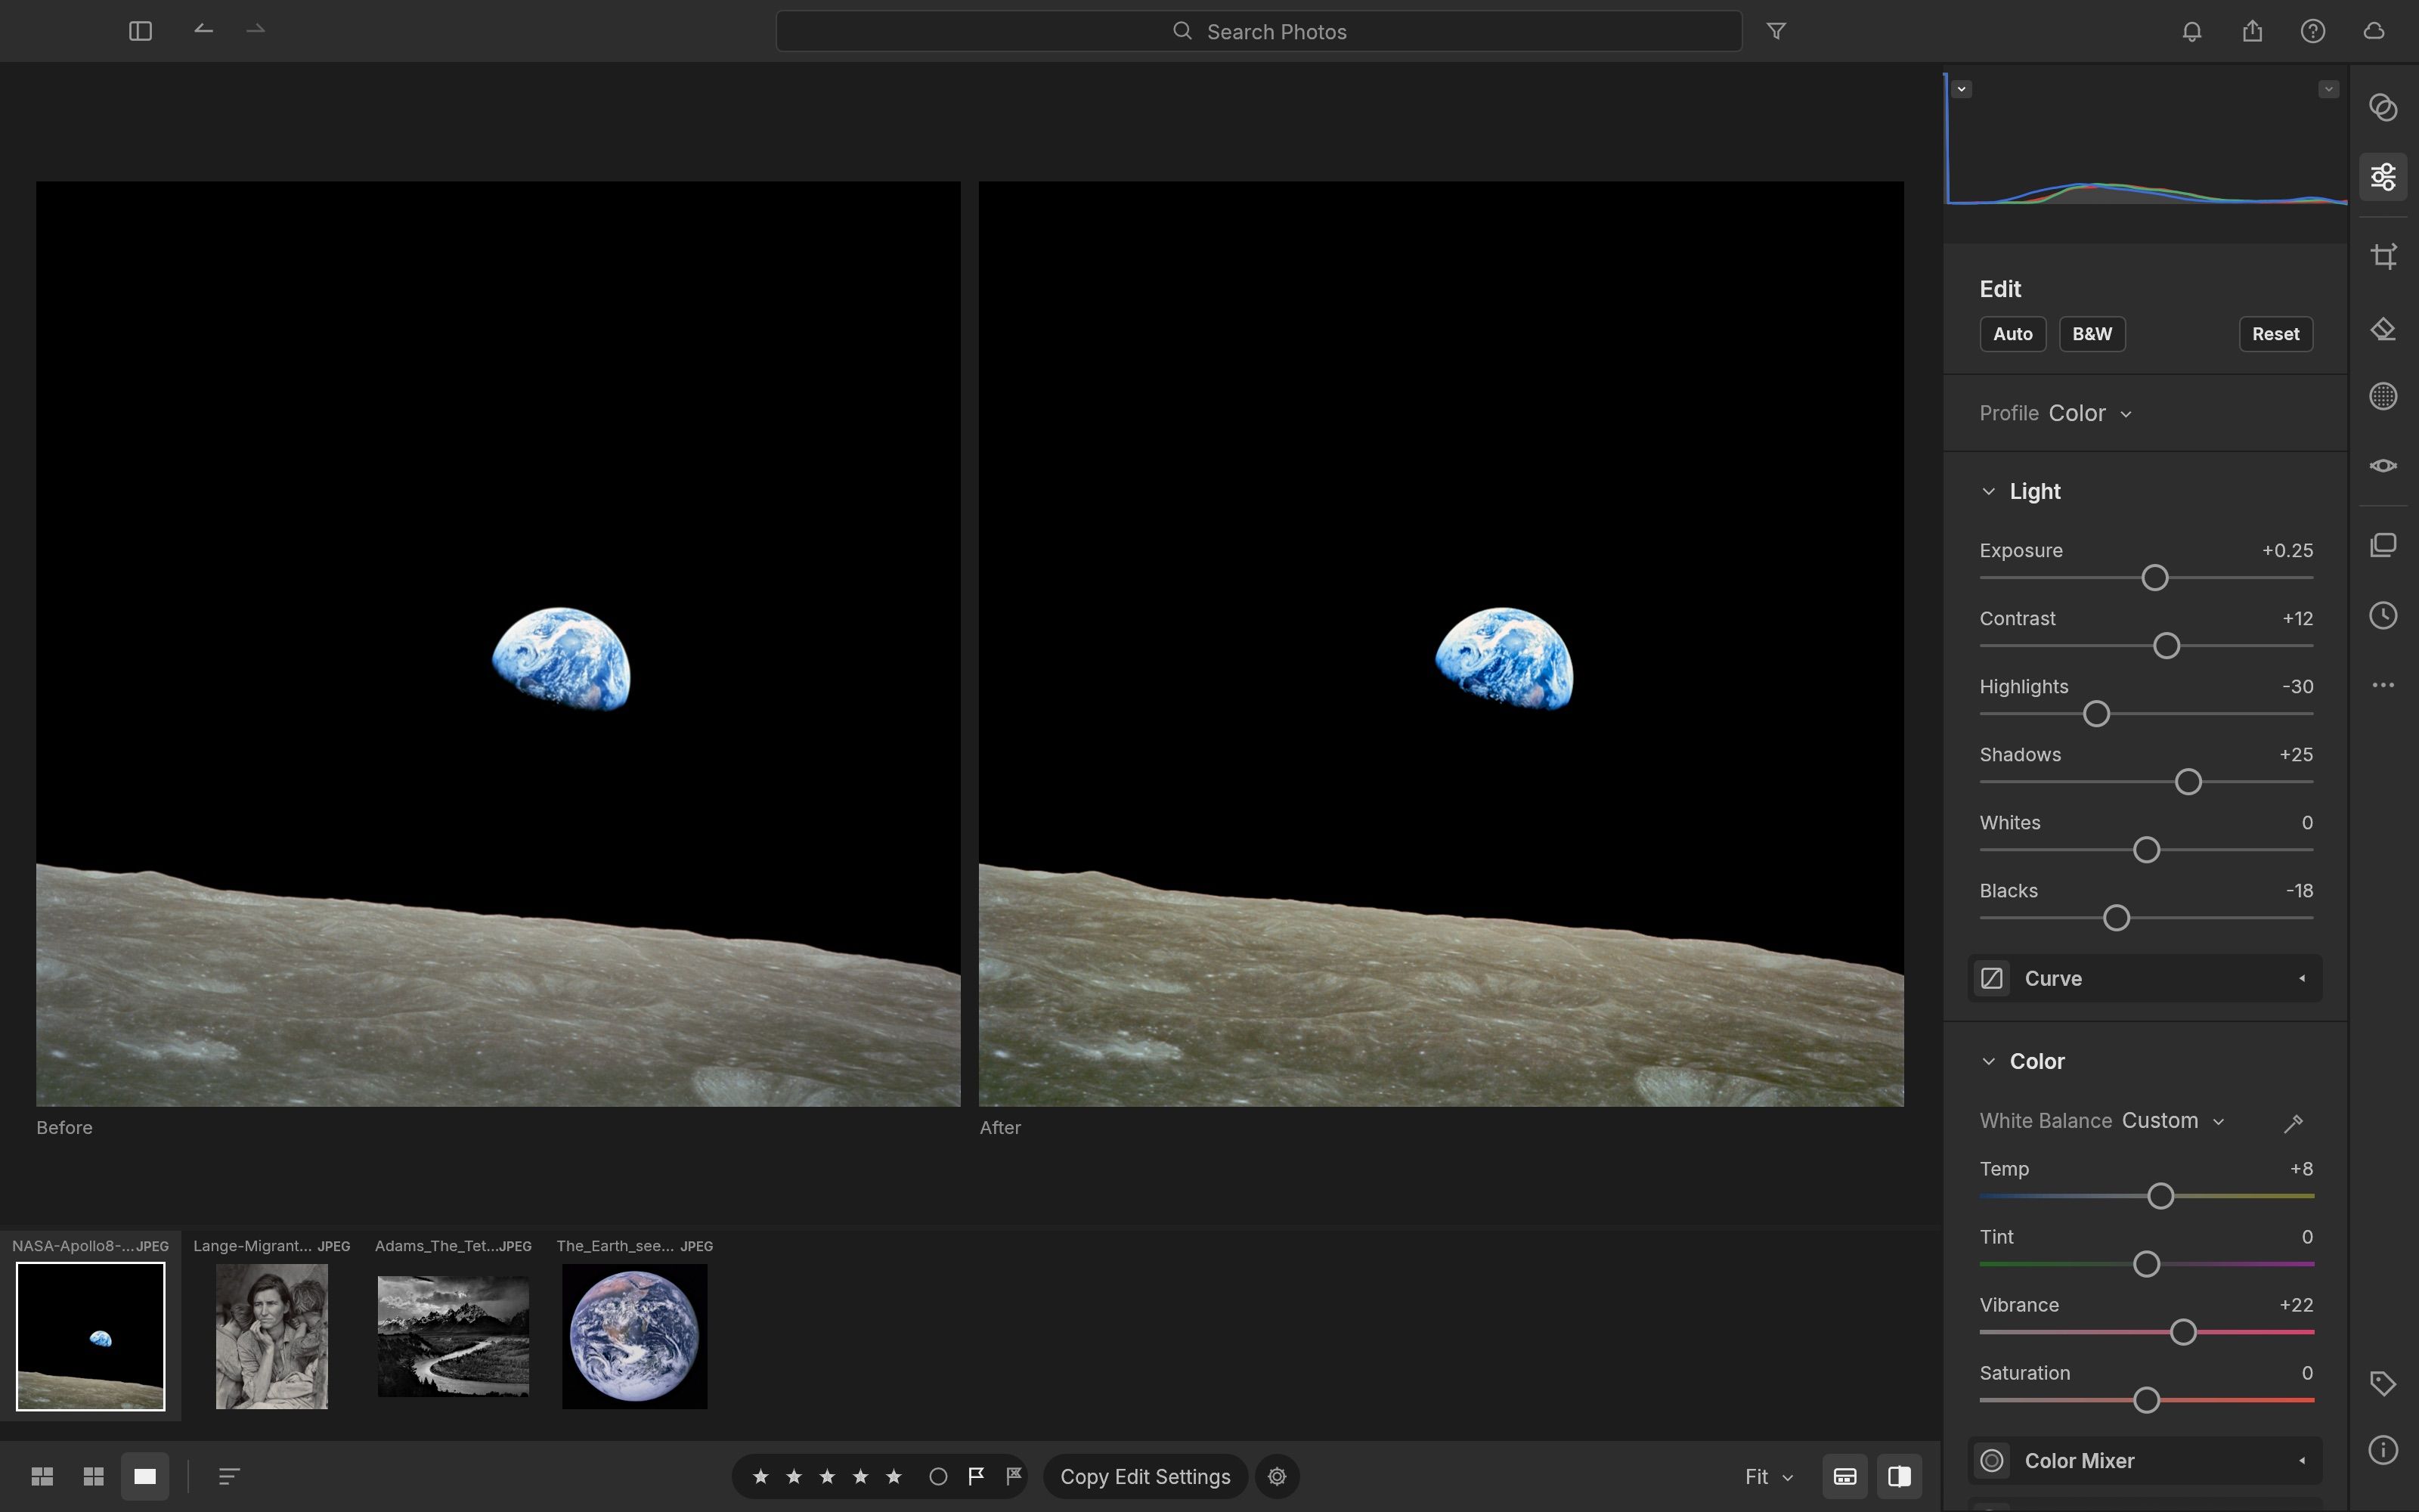
Task: Open the Keywords tag icon
Action: pos(2383,1383)
